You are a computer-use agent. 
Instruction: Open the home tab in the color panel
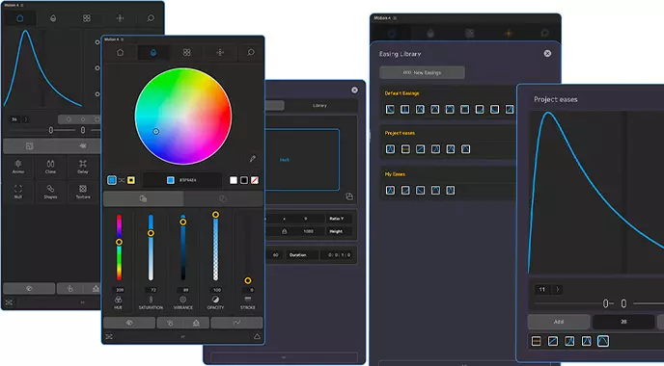tap(121, 52)
